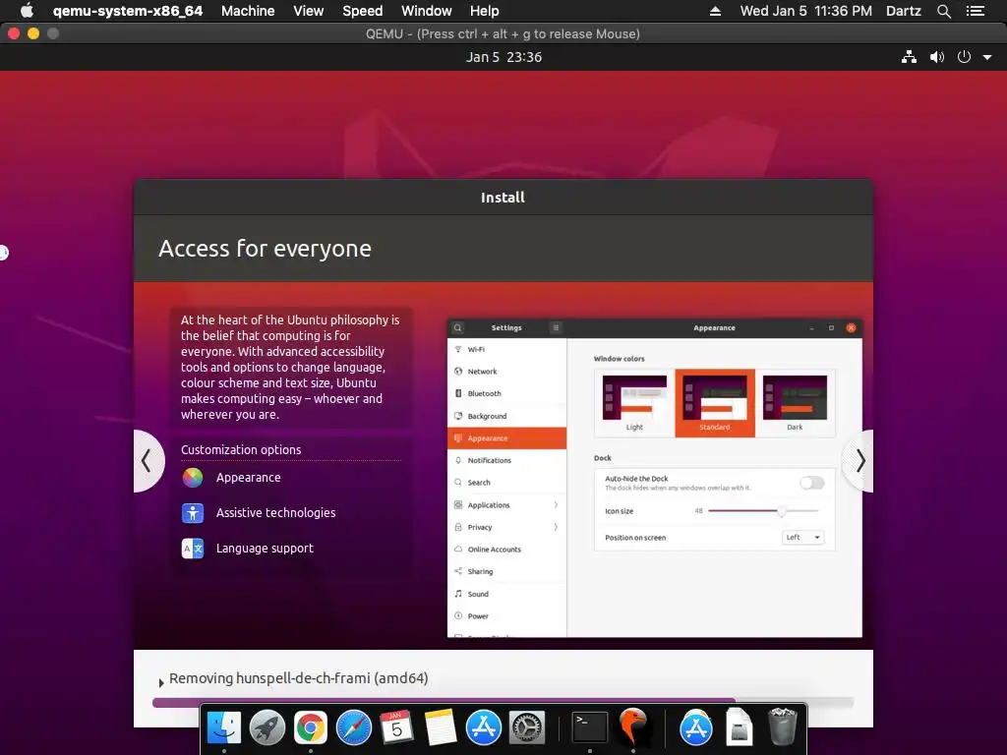Click the Settings search icon in preview
Screen dimensions: 1007x755
(458, 328)
